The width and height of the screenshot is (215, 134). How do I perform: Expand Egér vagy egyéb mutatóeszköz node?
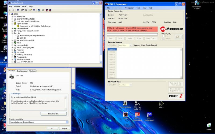[x=12, y=21]
